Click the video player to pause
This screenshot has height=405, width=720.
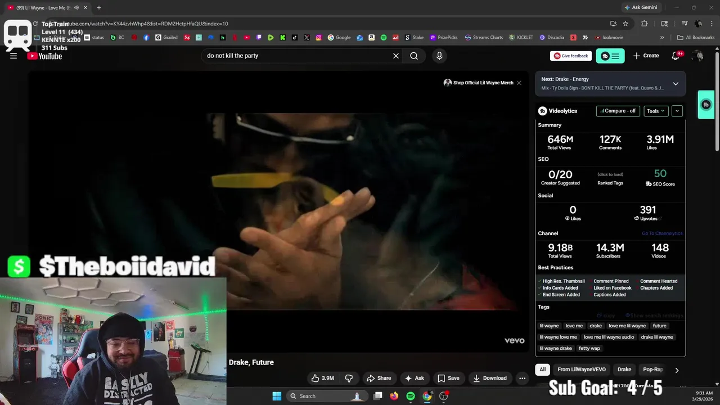tap(278, 211)
